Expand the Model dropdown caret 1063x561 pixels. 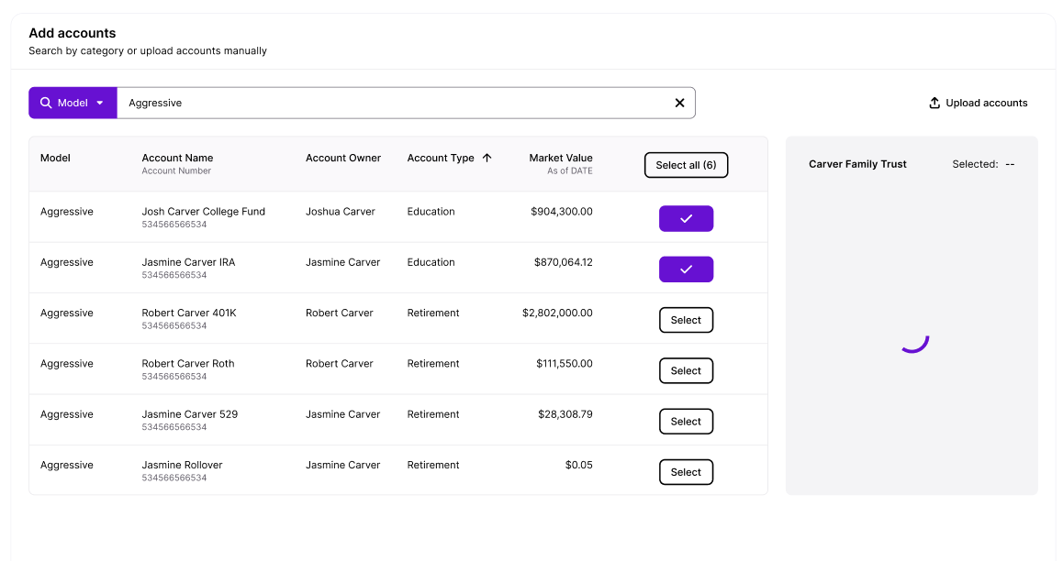[x=100, y=104]
